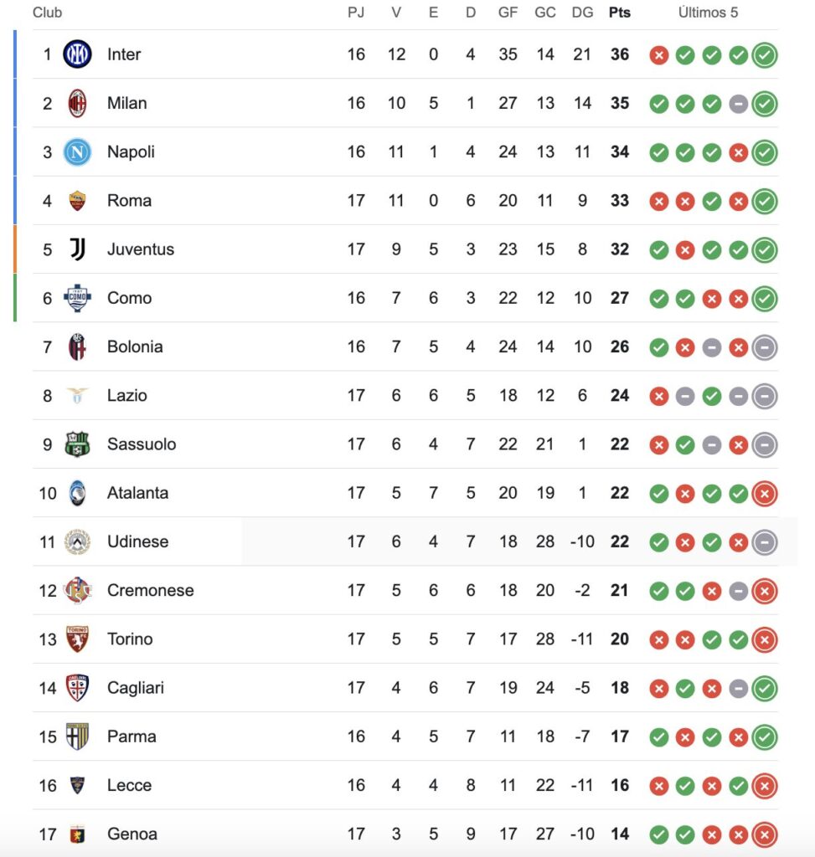Viewport: 815px width, 857px height.
Task: Click Bolonia's latest draw result icon
Action: 765,347
